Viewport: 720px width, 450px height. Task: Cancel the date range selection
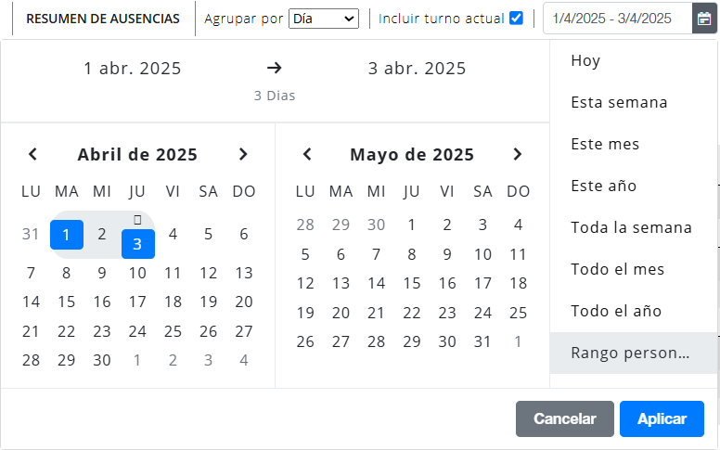coord(565,418)
